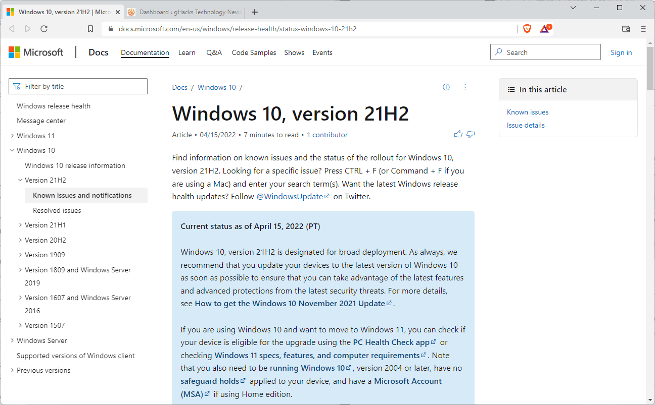The image size is (655, 405).
Task: Click the add to collection plus icon
Action: (446, 87)
